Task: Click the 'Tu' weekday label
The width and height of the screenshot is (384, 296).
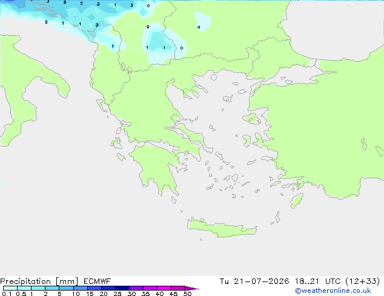Action: [x=224, y=282]
